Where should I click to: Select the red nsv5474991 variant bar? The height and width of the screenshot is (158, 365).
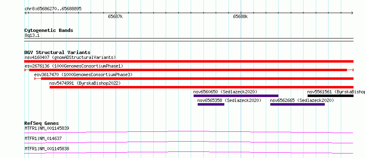(201, 87)
